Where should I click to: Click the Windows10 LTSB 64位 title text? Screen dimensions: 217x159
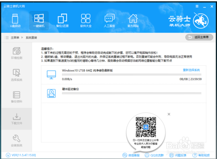[87, 71]
